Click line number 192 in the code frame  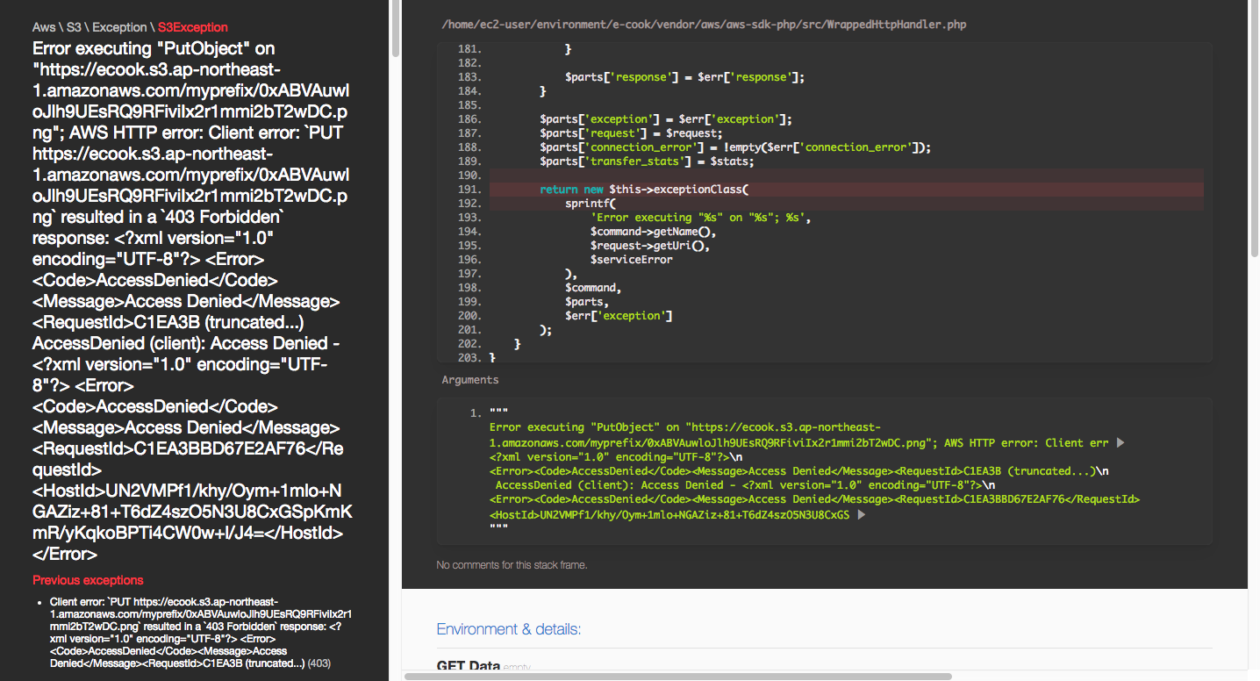pos(469,203)
